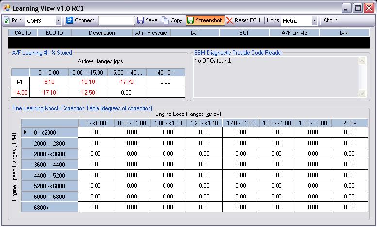Select the 0 - <2000 RPM row header
Screen dimensions: 377x227
[49, 132]
